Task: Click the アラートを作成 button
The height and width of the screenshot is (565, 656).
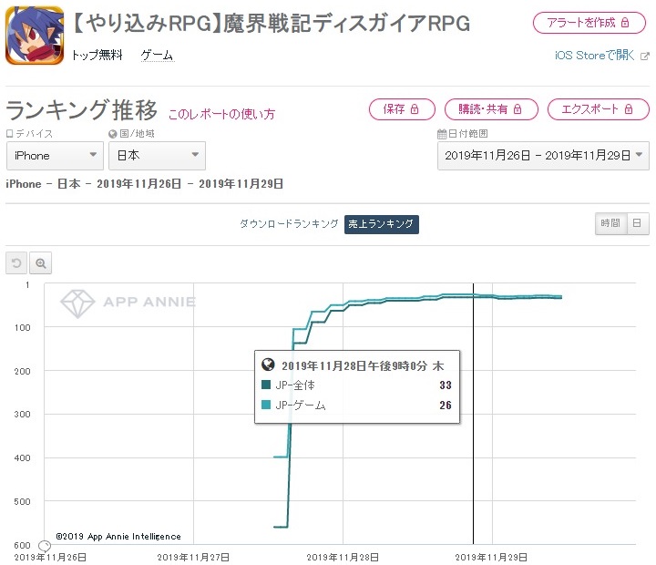Action: [x=589, y=23]
